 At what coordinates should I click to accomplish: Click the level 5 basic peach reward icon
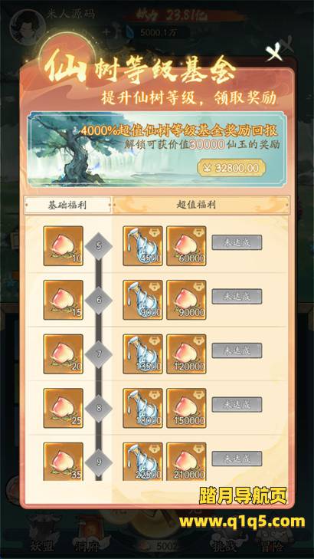click(x=64, y=246)
